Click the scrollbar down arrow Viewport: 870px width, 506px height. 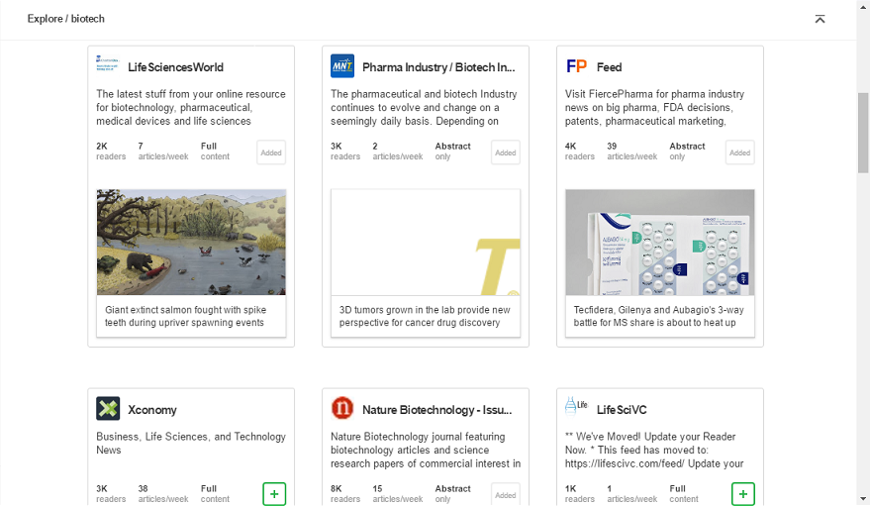pos(863,499)
